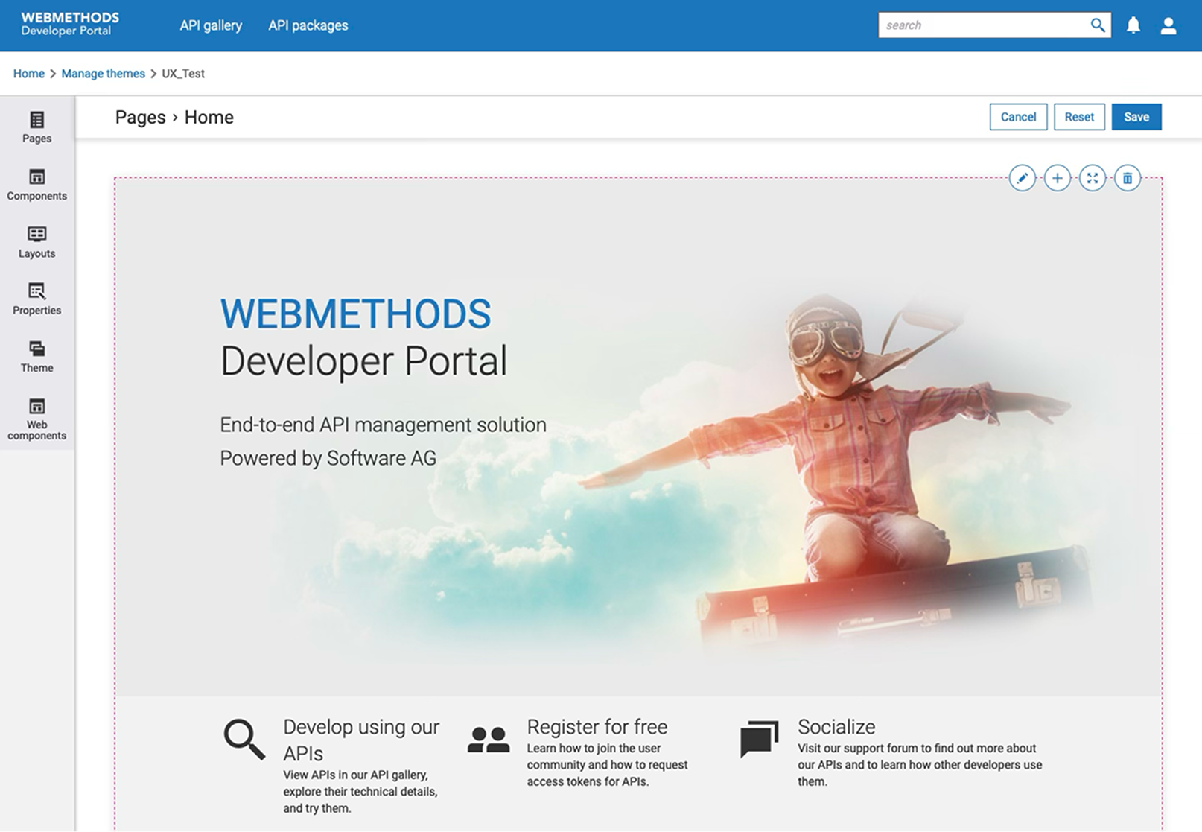Click the Developer Portal banner heading
Screen dimensions: 1202x832
point(363,361)
